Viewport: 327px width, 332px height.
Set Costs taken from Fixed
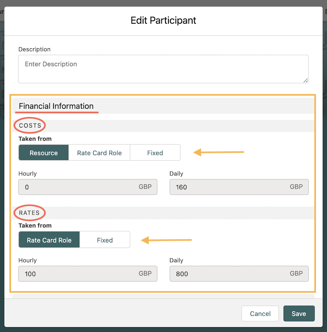click(x=155, y=153)
